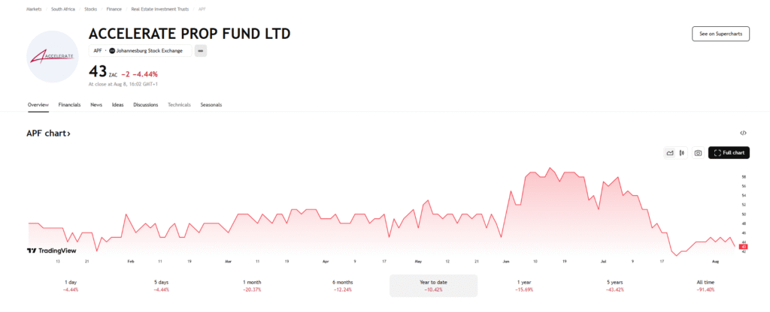
Task: Click the embed code icon
Action: point(743,133)
